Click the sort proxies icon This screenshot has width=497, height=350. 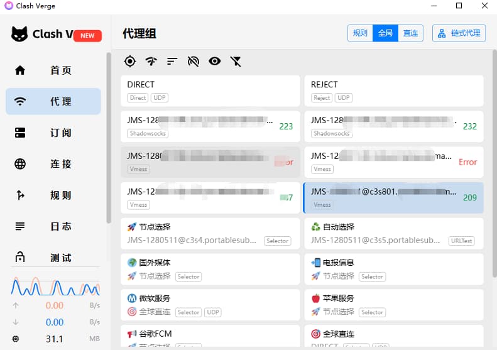[172, 61]
